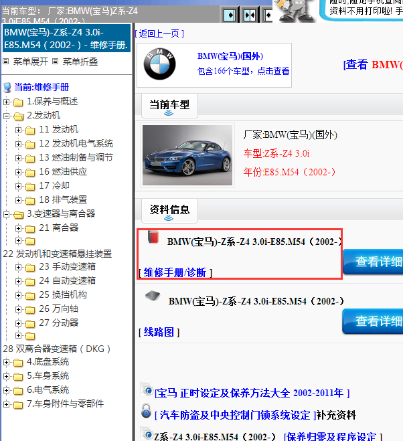Image resolution: width=403 pixels, height=441 pixels.
Task: Open 汽车防盗及中央控制门锁系统设定 link
Action: (235, 415)
